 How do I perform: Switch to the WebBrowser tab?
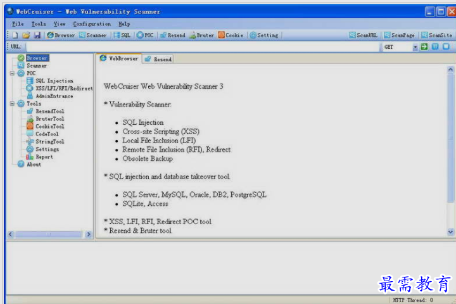click(119, 58)
